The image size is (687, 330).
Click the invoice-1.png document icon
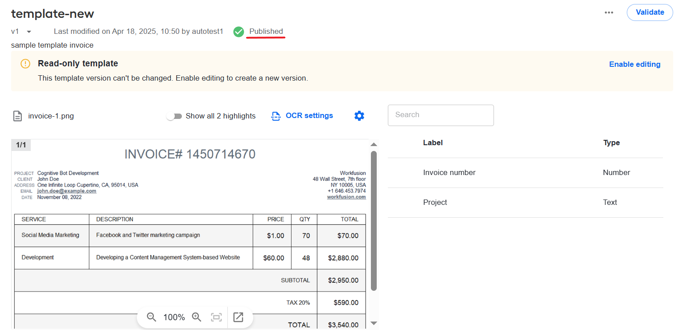click(17, 116)
